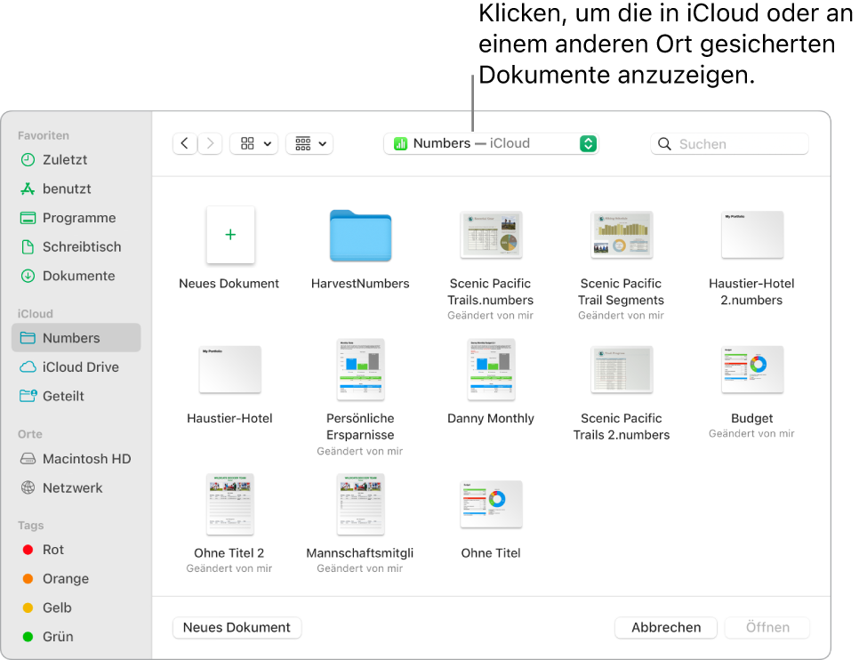This screenshot has width=867, height=660.
Task: Click the magnifying glass search icon
Action: (664, 144)
